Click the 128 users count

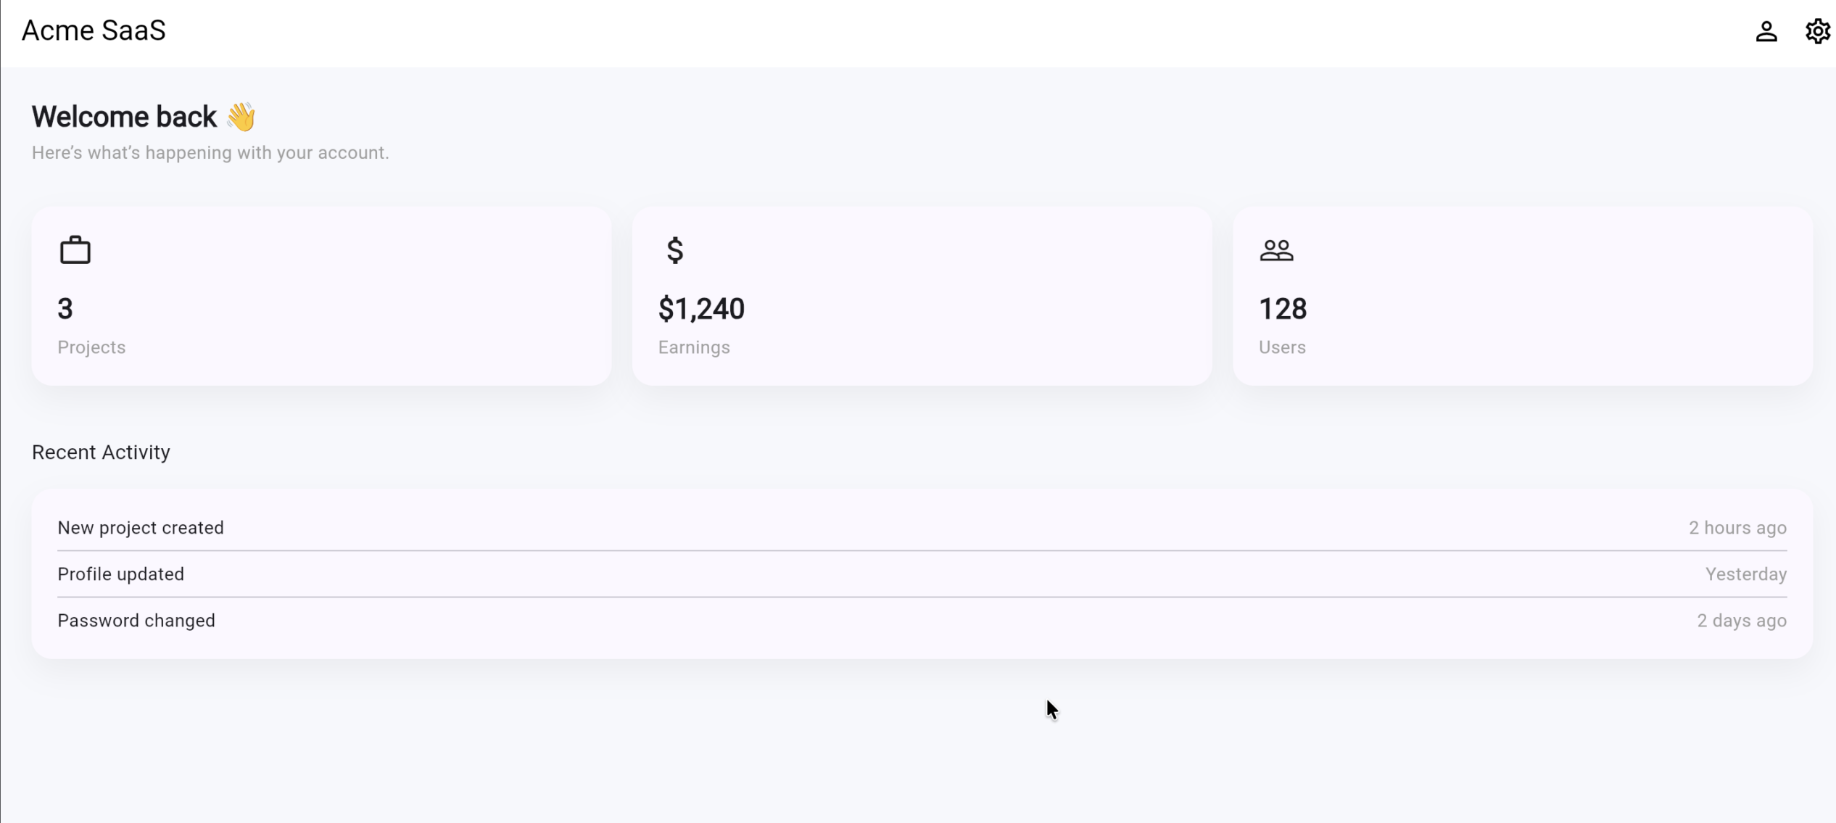(x=1283, y=309)
